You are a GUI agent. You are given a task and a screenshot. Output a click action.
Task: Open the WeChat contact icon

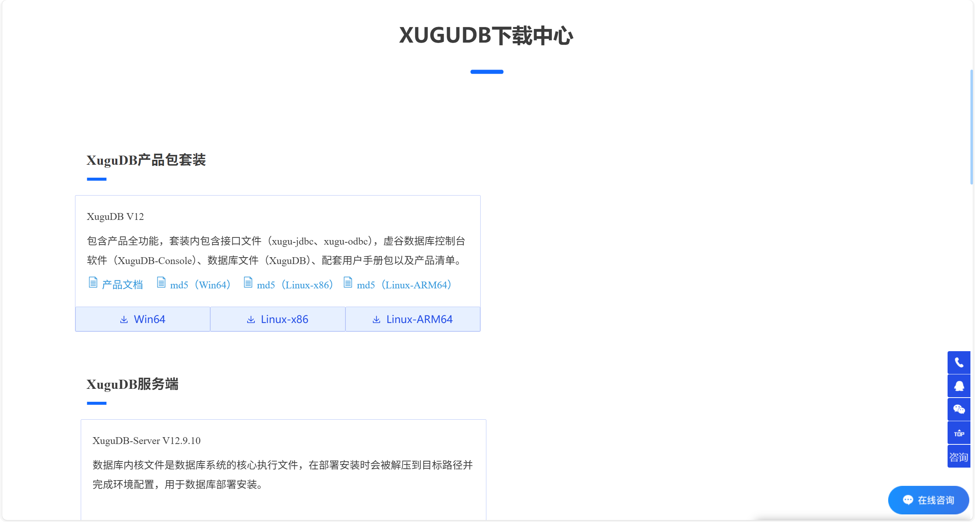pos(959,409)
